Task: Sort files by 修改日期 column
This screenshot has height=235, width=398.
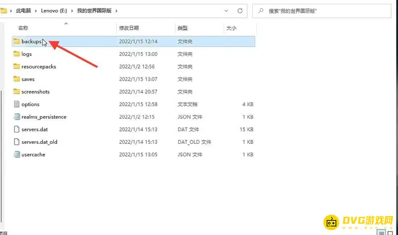Action: point(129,28)
